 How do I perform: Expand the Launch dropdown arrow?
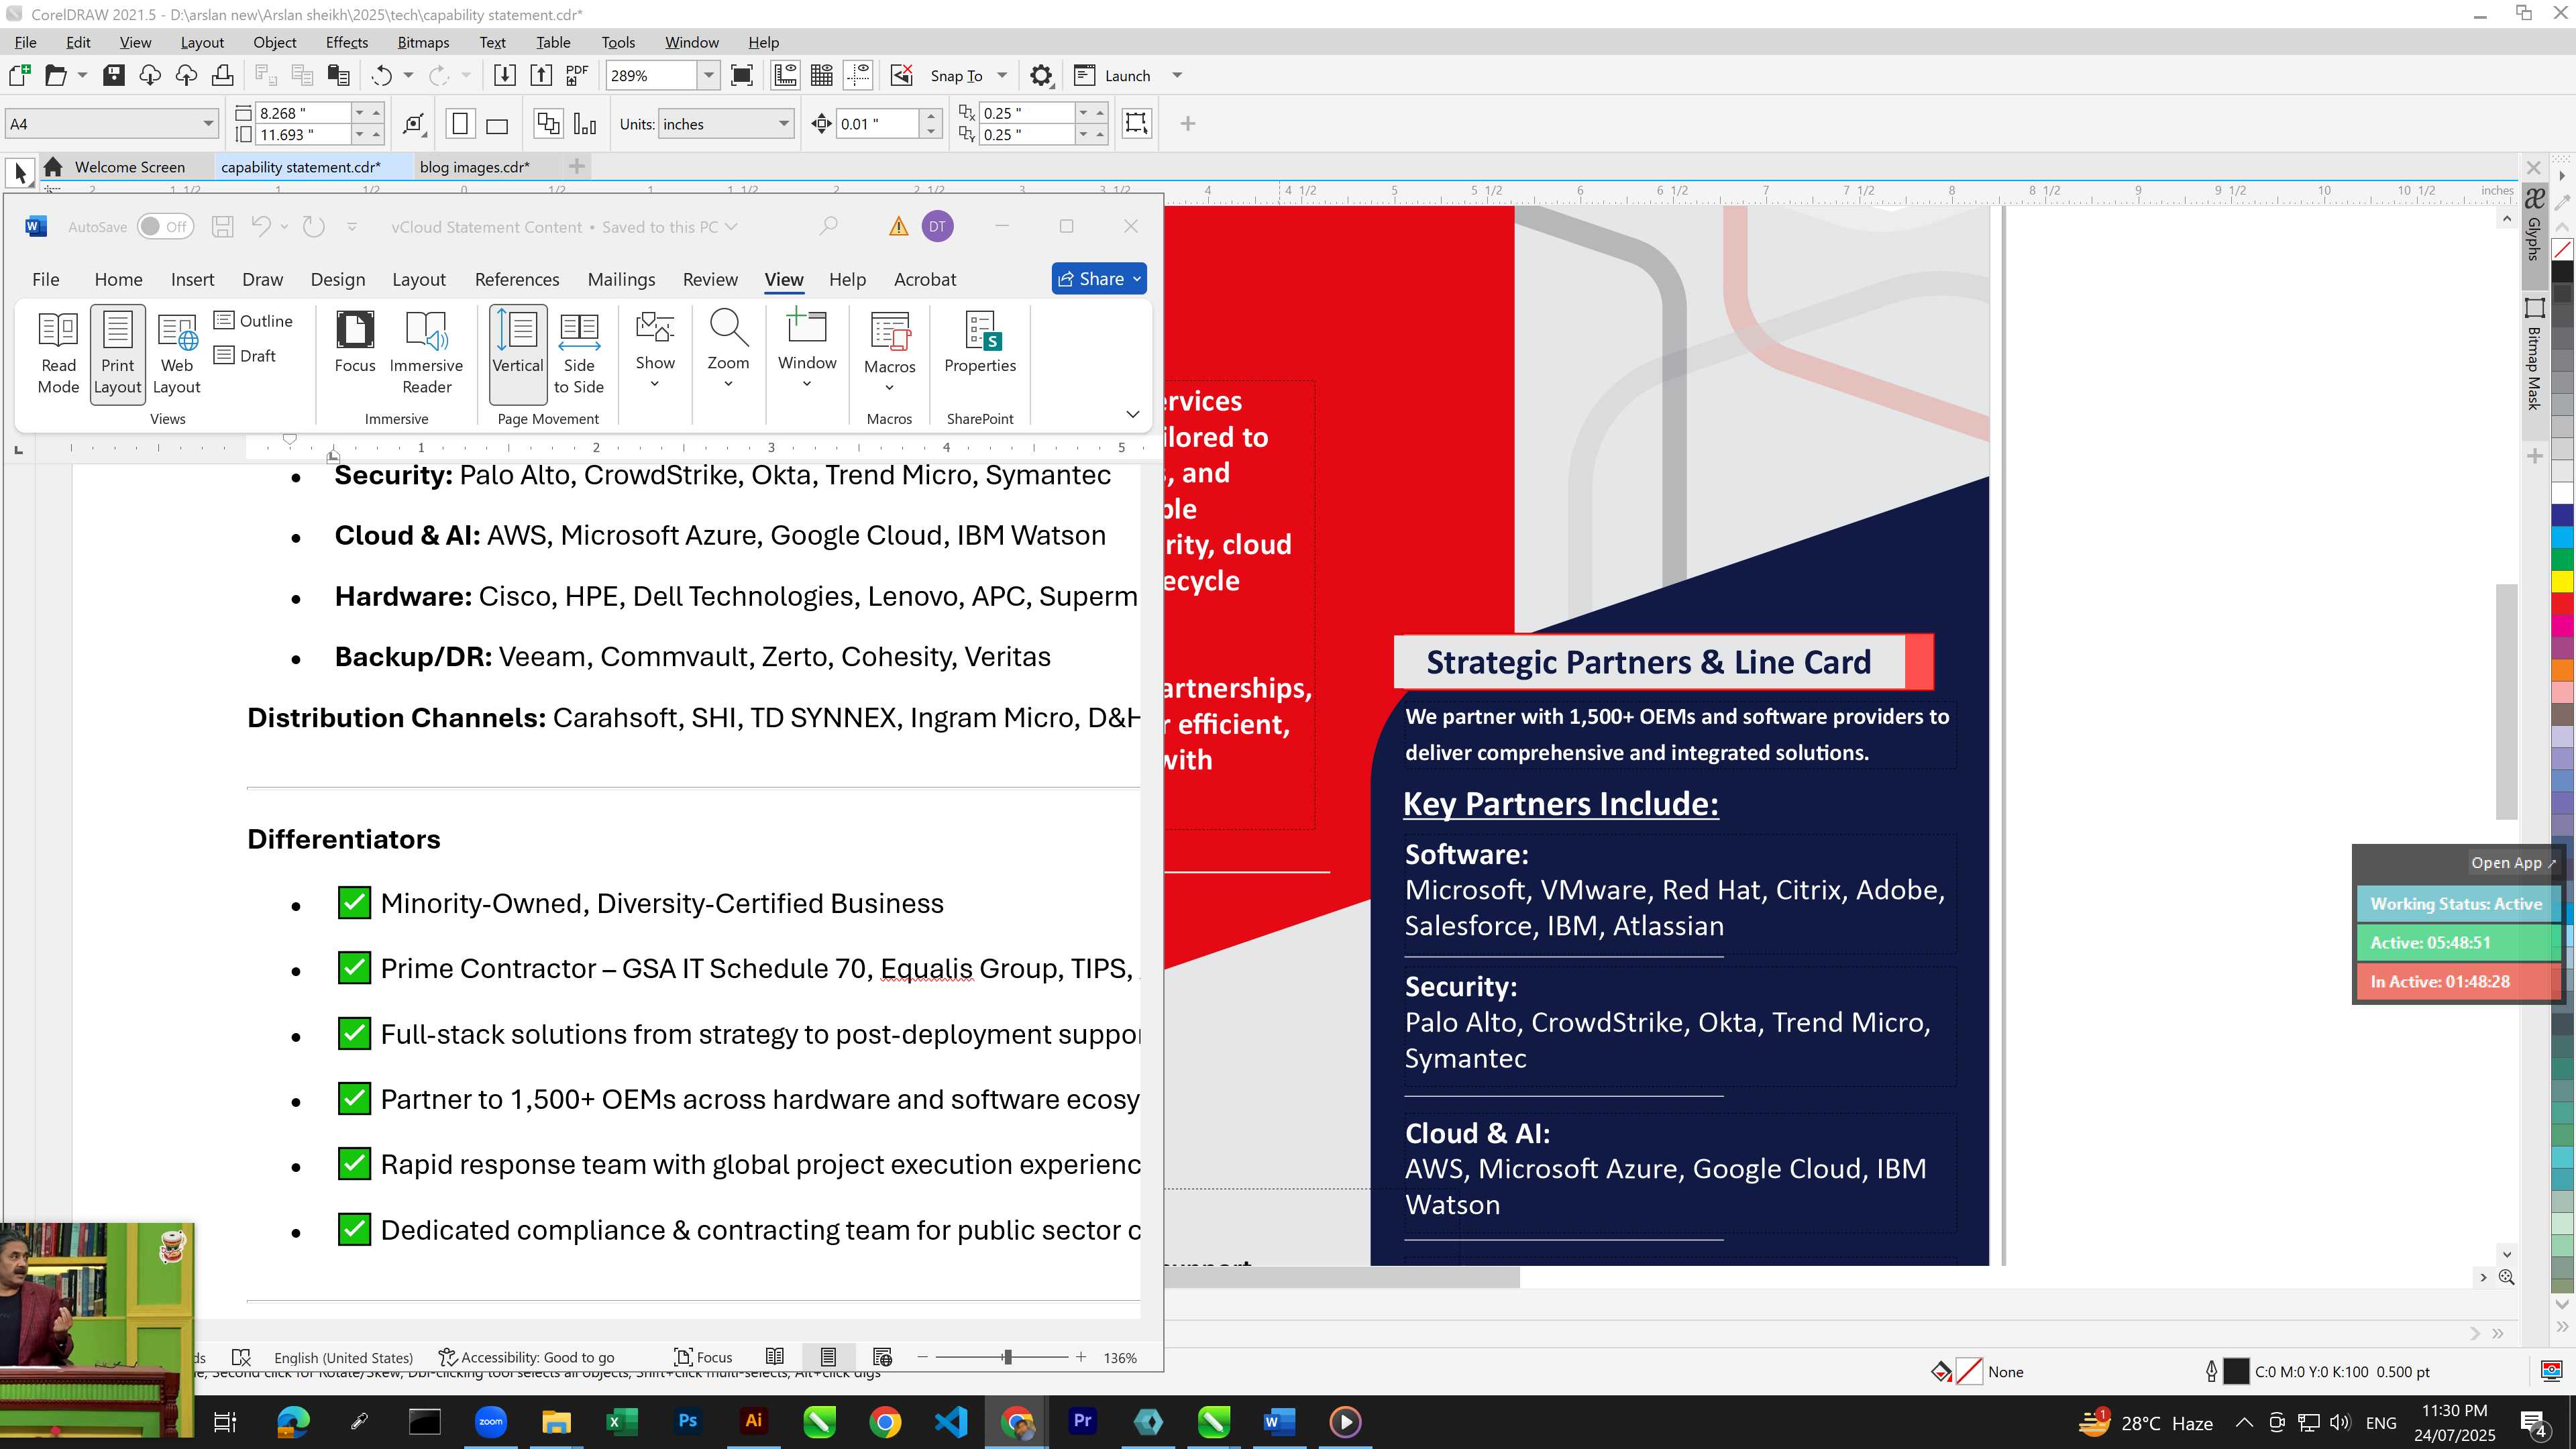coord(1177,76)
